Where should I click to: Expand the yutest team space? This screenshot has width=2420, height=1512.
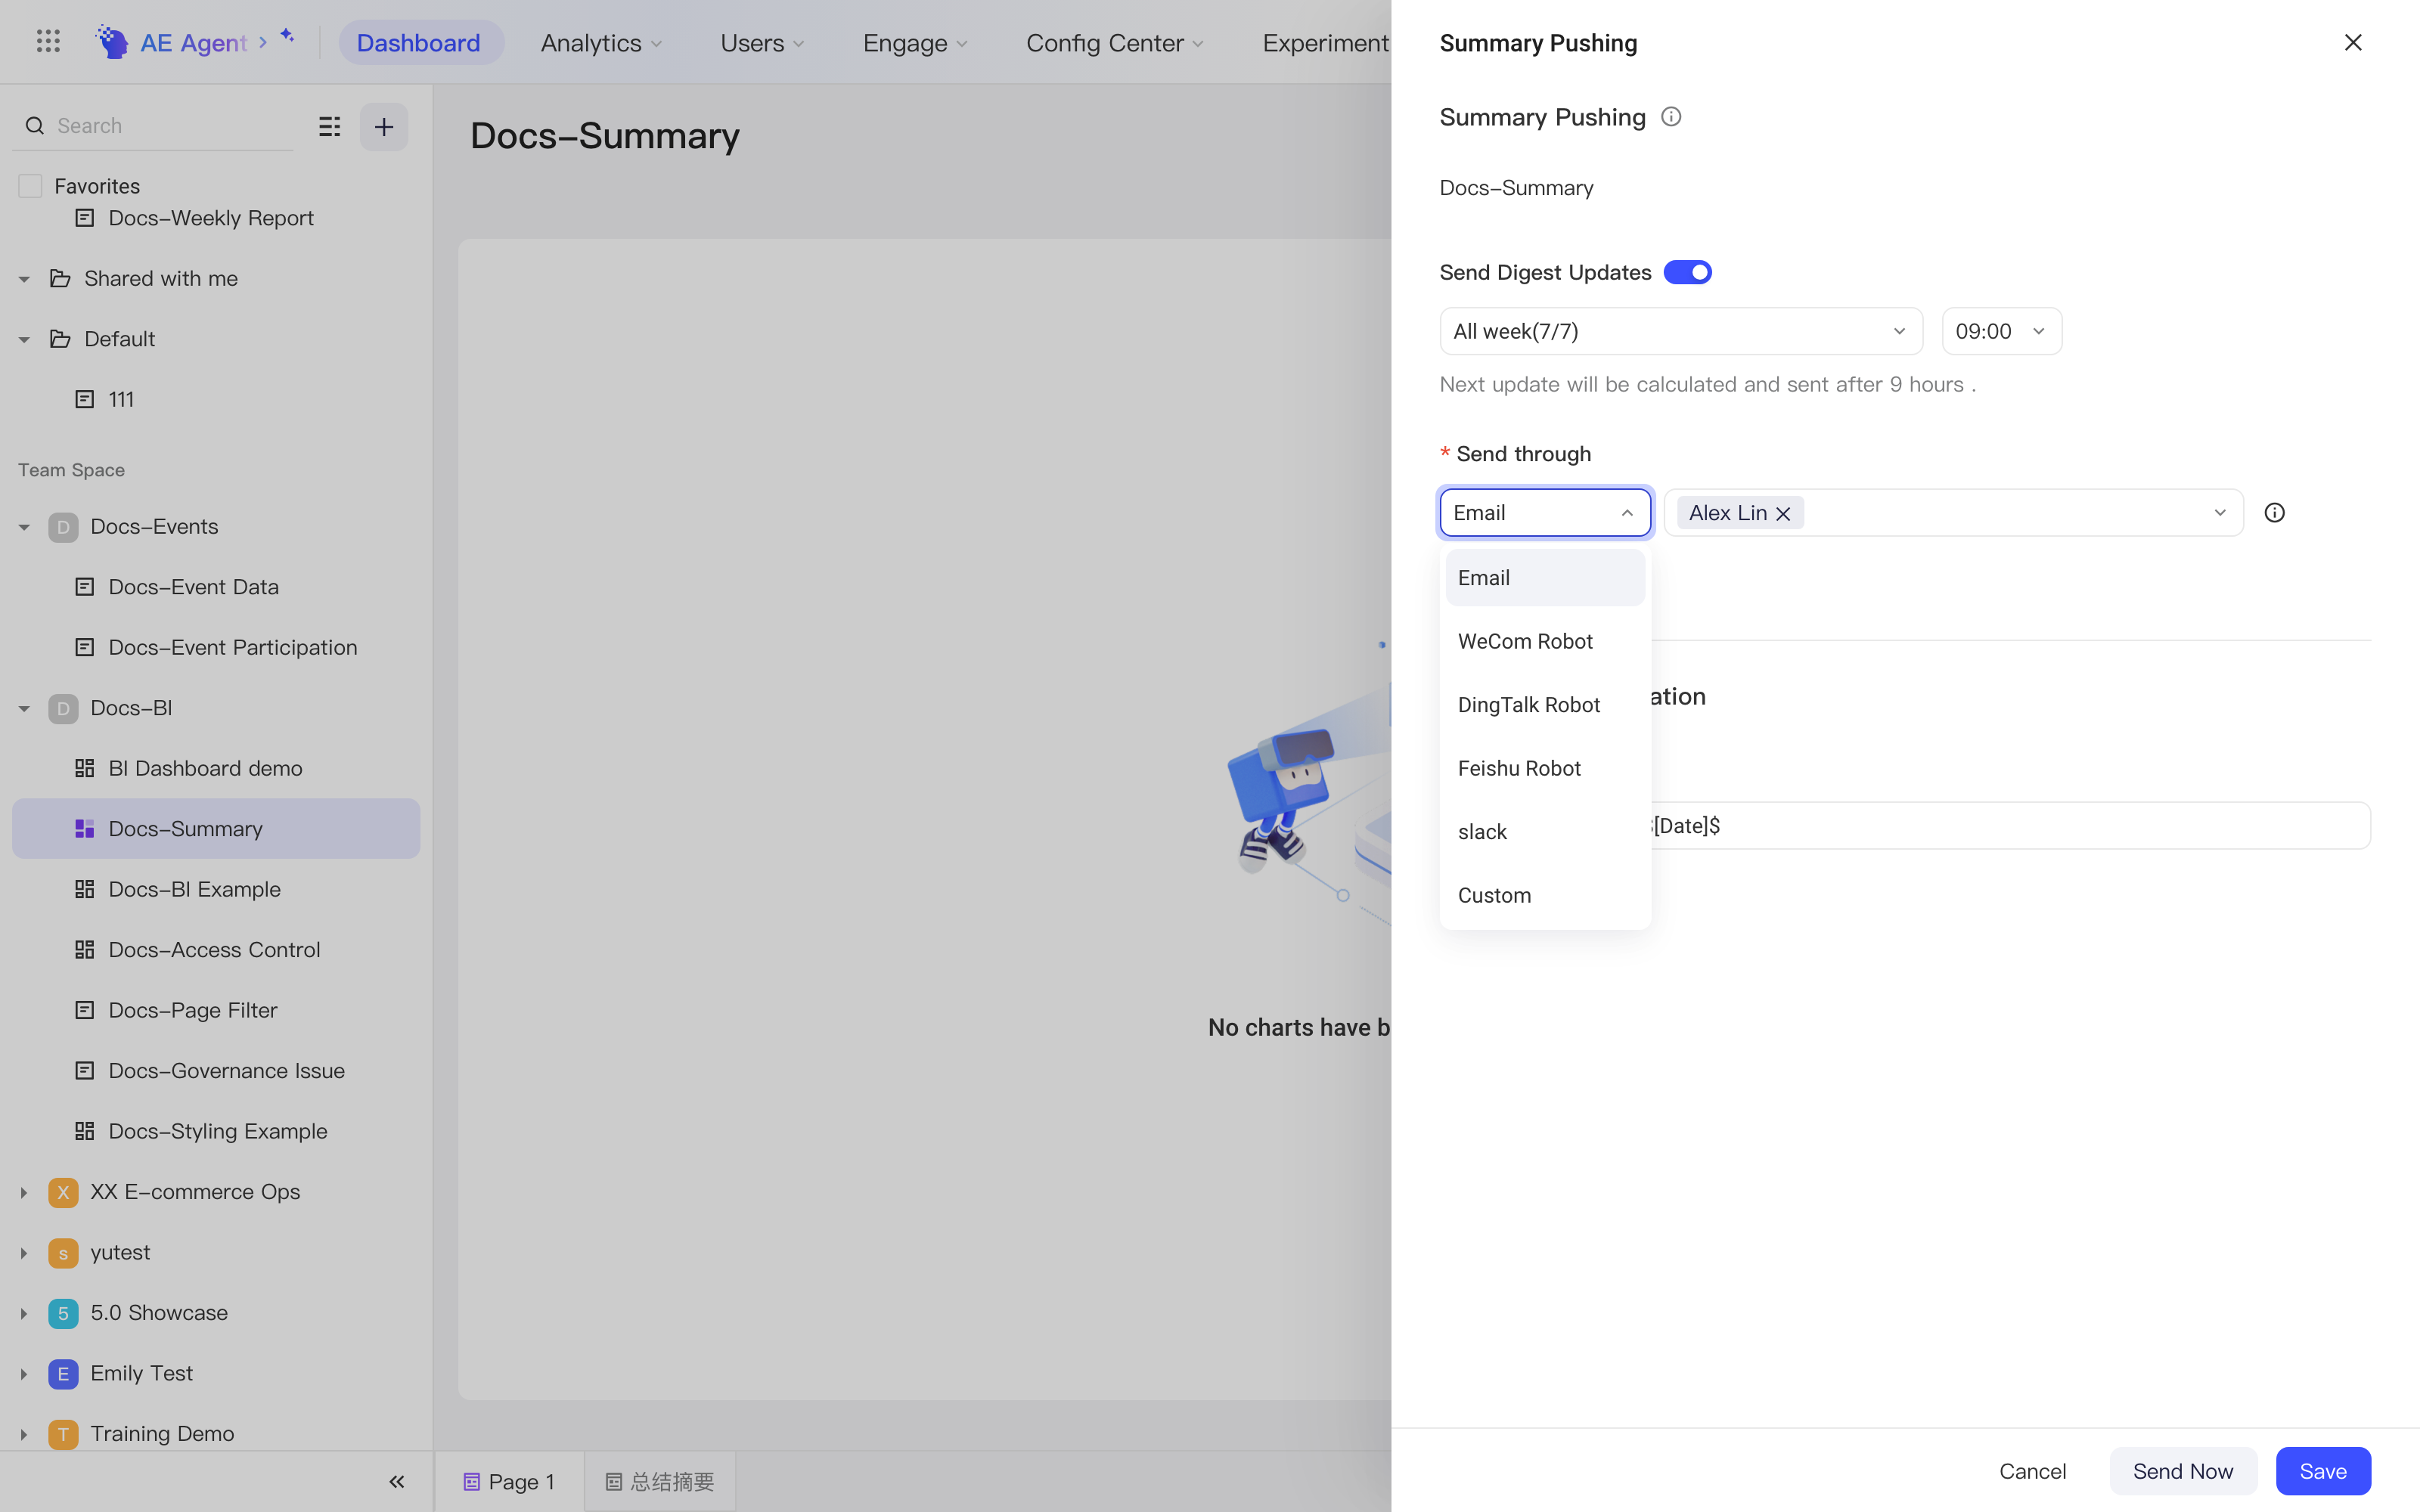pos(24,1253)
